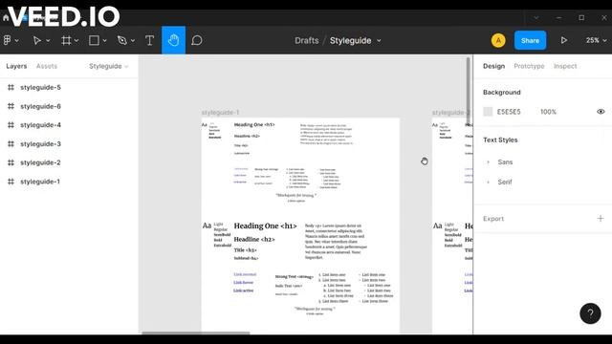Expand the Serif text styles group
This screenshot has width=612, height=344.
pyautogui.click(x=488, y=182)
